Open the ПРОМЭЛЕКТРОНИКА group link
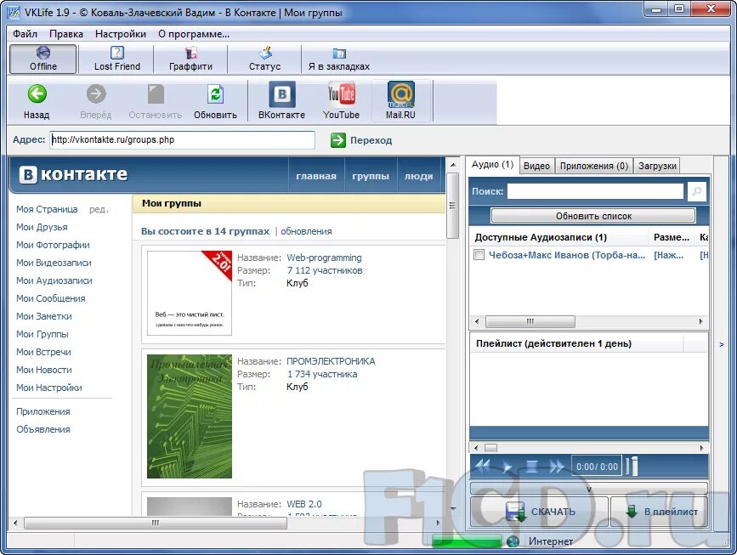This screenshot has width=737, height=555. pyautogui.click(x=331, y=361)
